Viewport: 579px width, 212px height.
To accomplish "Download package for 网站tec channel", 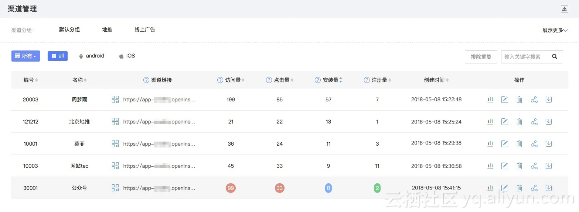I will click(549, 166).
